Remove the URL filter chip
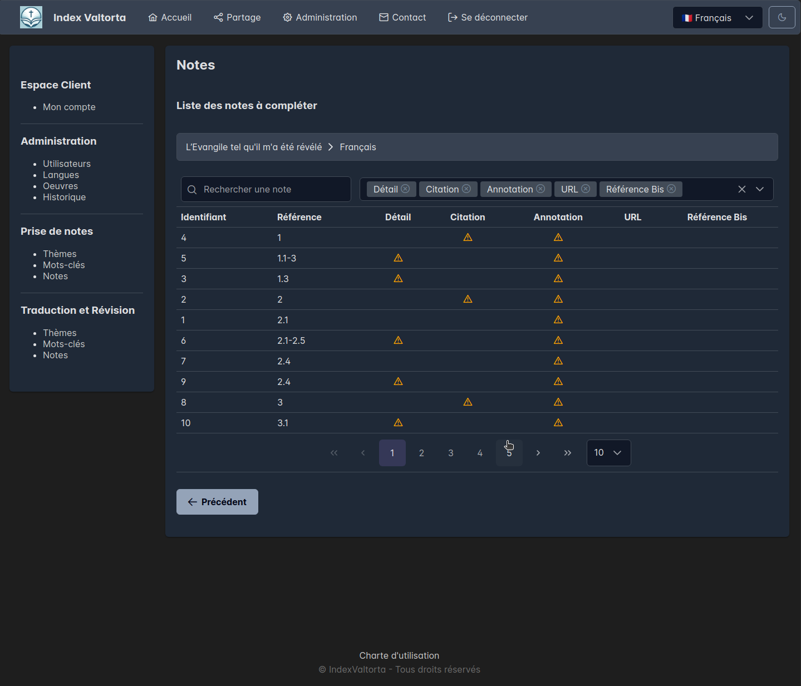Viewport: 801px width, 686px height. (x=586, y=189)
